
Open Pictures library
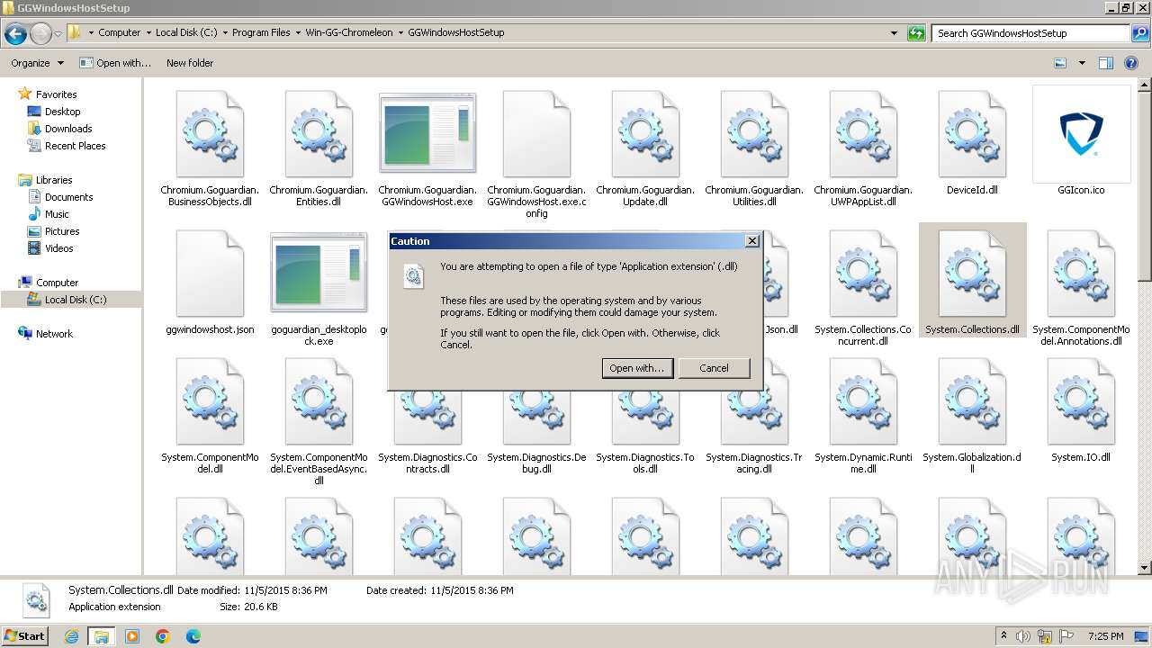coord(62,231)
